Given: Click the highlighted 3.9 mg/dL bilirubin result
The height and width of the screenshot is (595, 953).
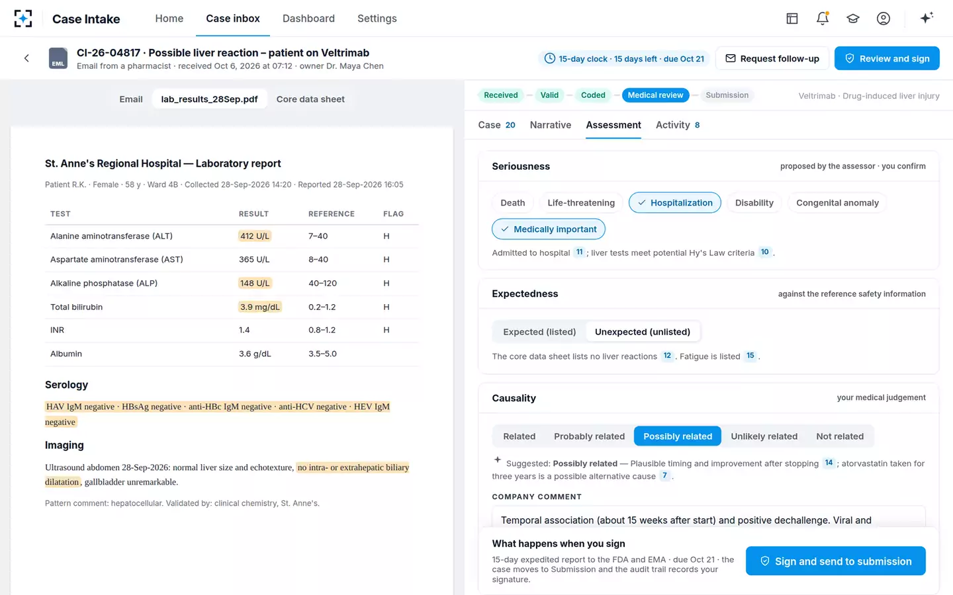Looking at the screenshot, I should (x=260, y=307).
